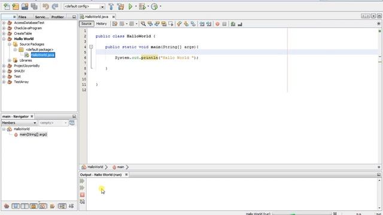This screenshot has width=383, height=215.
Task: Click the Open Project toolbar icon
Action: [25, 7]
